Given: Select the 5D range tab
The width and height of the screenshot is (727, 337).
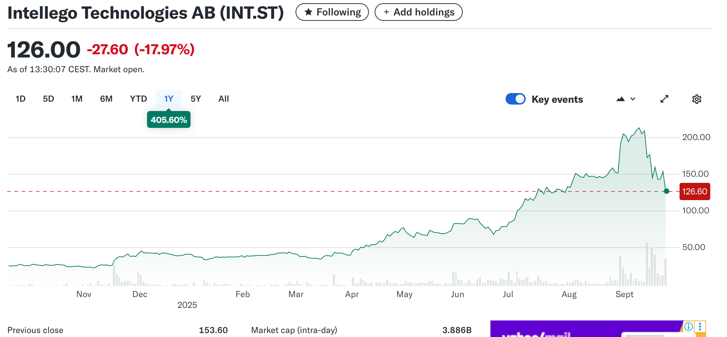Looking at the screenshot, I should point(49,99).
